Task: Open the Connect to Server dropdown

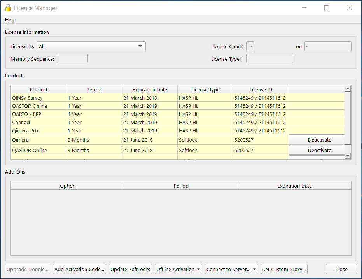Action: 231,269
